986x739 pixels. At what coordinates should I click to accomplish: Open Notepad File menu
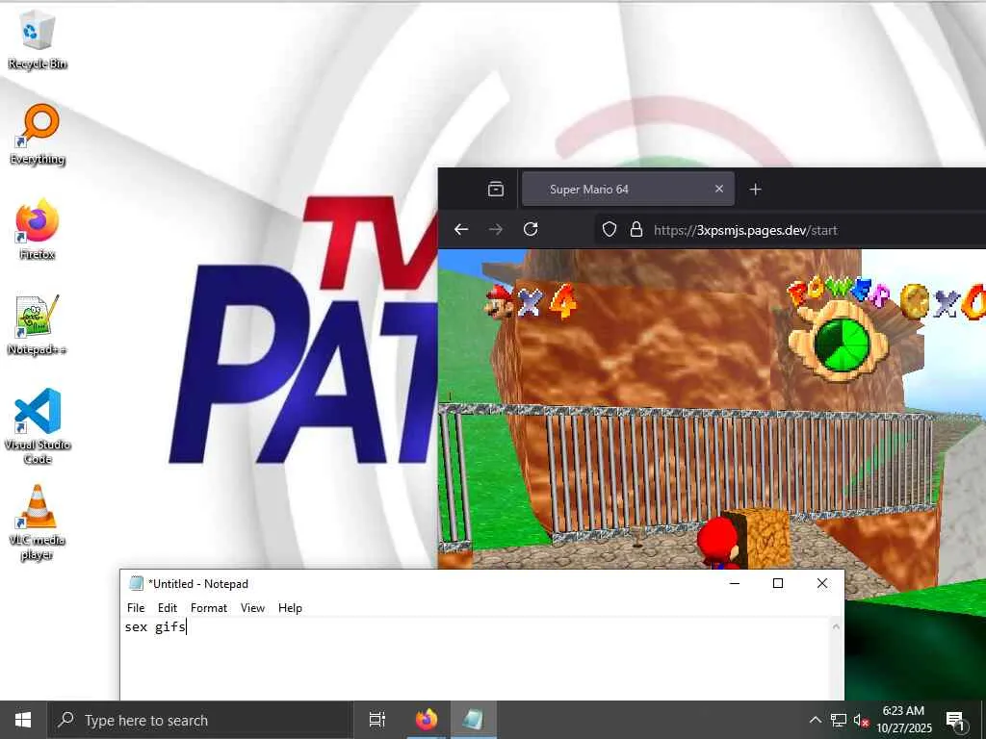[x=135, y=608]
